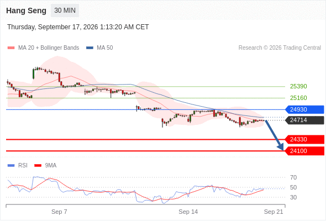Click the 25160 resistance level label
The image size is (326, 221).
298,98
